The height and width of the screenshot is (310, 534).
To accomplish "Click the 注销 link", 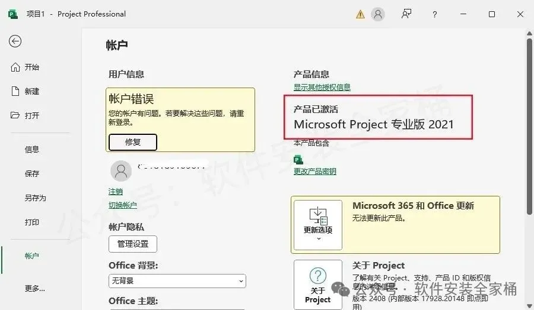I will (116, 192).
